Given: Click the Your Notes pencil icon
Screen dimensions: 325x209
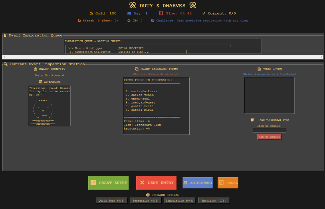Looking at the screenshot, I should (259, 69).
